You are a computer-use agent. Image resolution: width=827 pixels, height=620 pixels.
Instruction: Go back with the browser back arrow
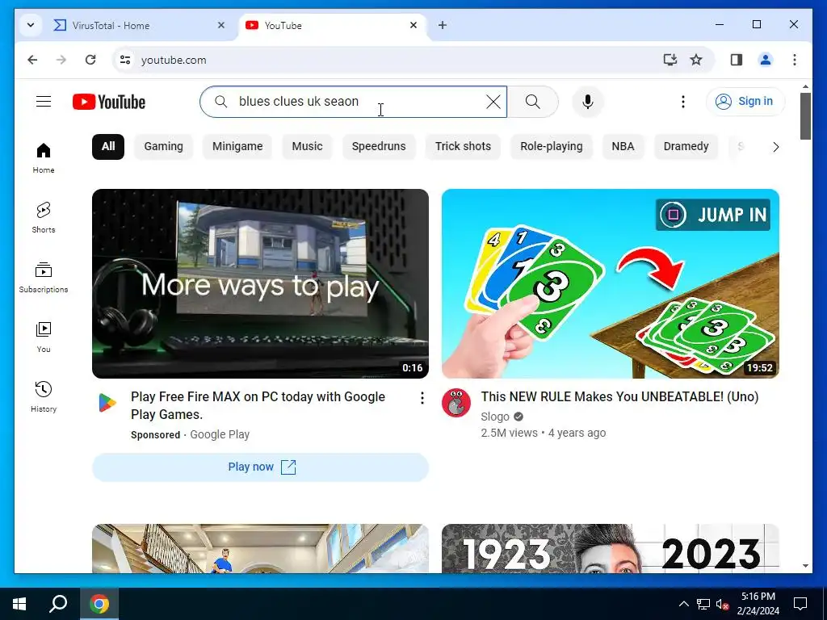pyautogui.click(x=32, y=60)
